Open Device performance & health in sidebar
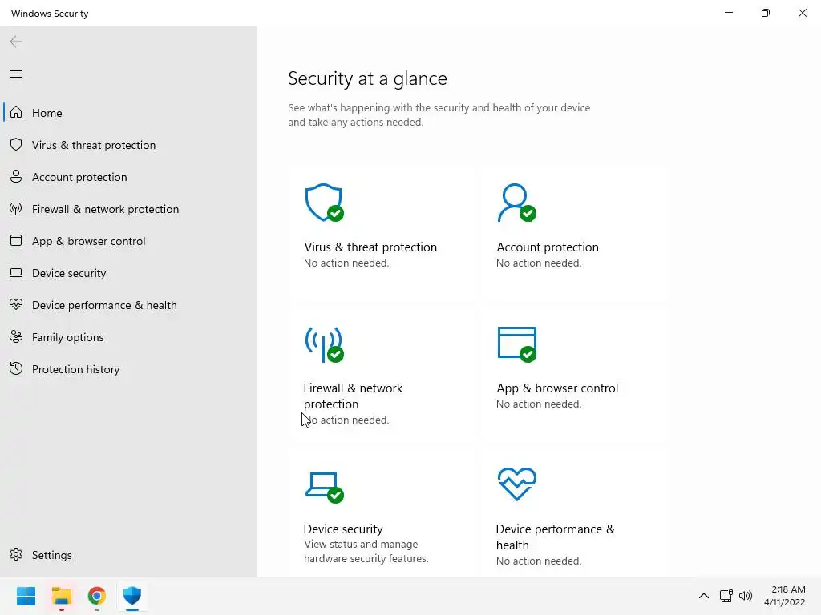Image resolution: width=821 pixels, height=615 pixels. pyautogui.click(x=128, y=305)
